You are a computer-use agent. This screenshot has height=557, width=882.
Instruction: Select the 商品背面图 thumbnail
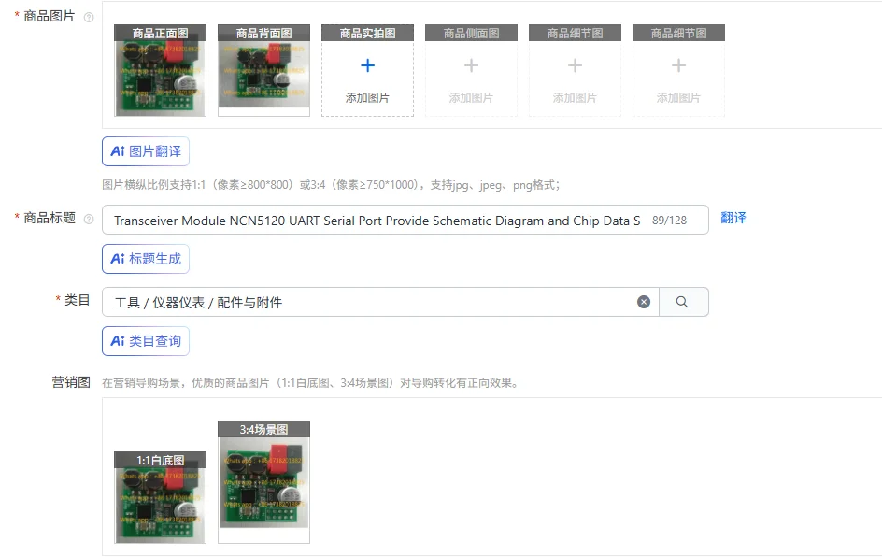point(263,71)
